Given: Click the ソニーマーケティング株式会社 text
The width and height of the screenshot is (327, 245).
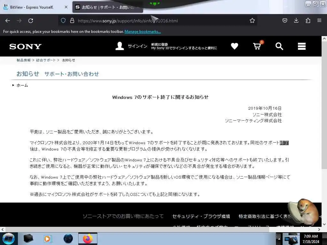Looking at the screenshot, I should tap(253, 121).
